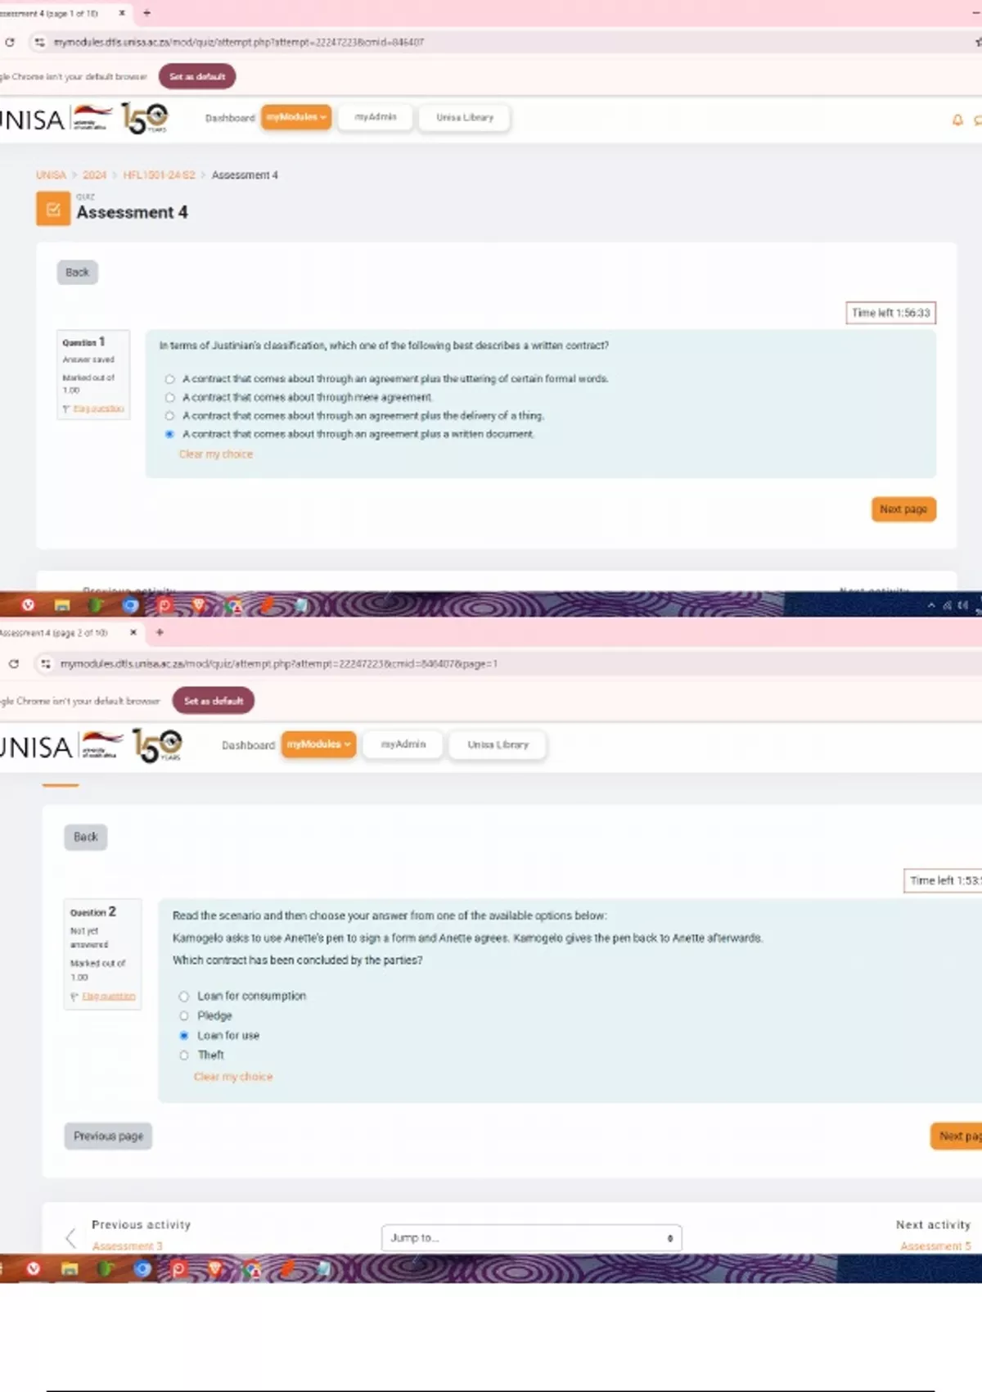Click the orange Assessment 4 quiz icon
The height and width of the screenshot is (1392, 982).
point(53,209)
